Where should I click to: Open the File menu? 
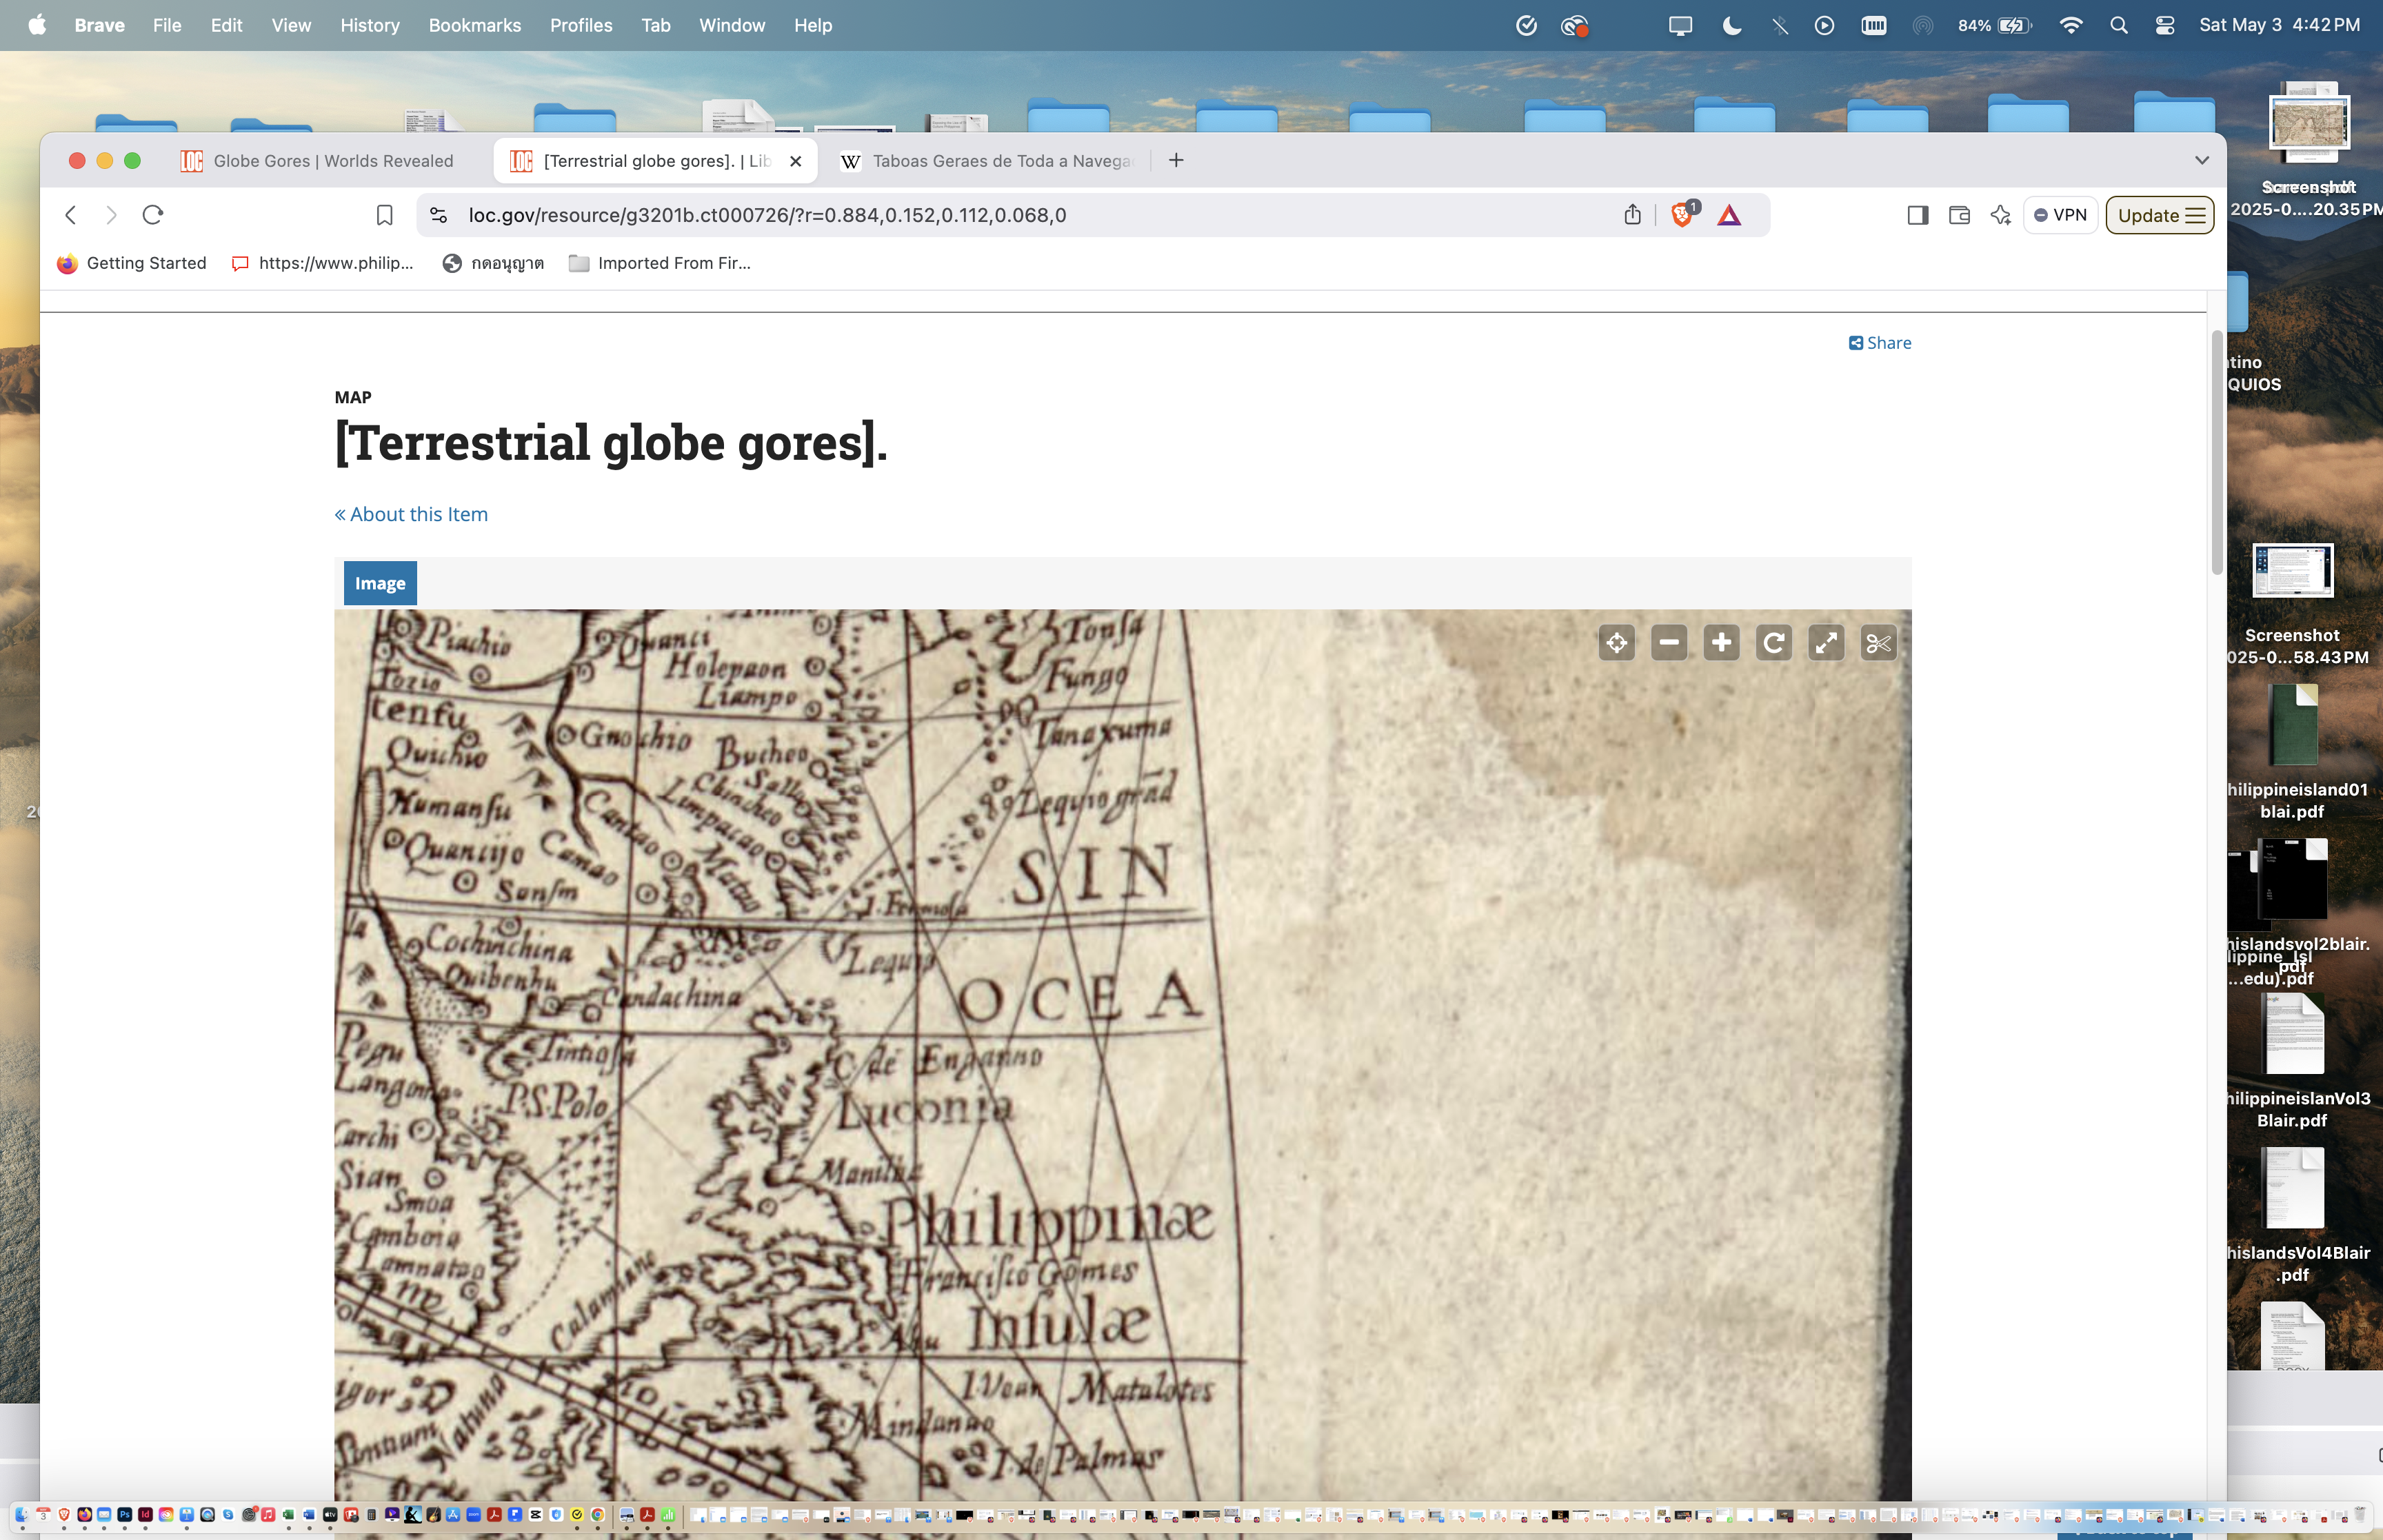pos(167,25)
